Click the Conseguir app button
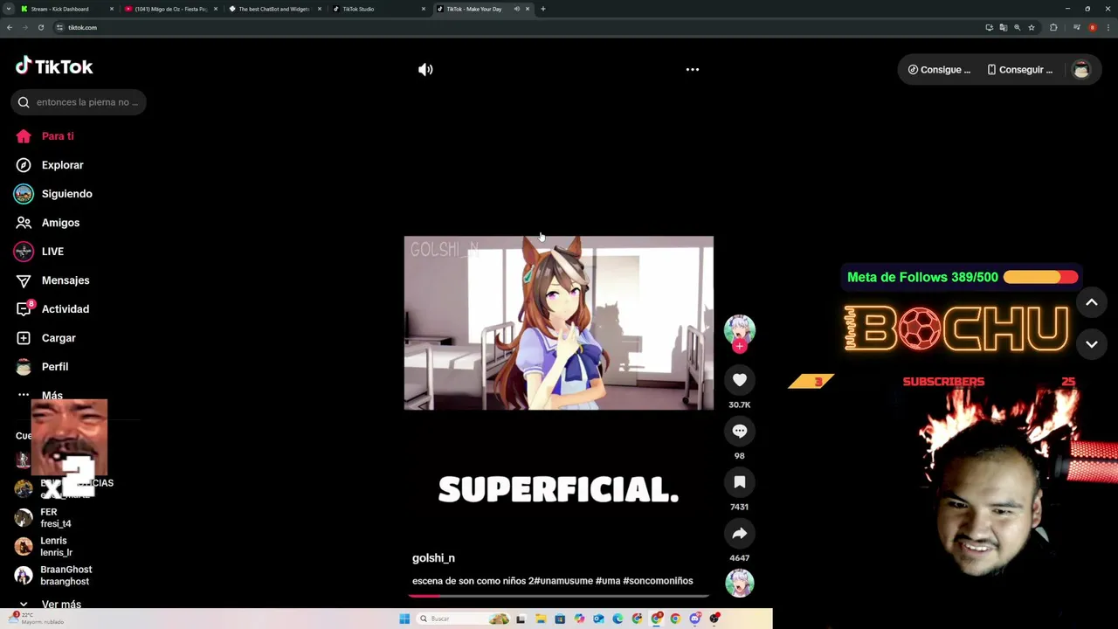Viewport: 1118px width, 629px height. point(1020,70)
